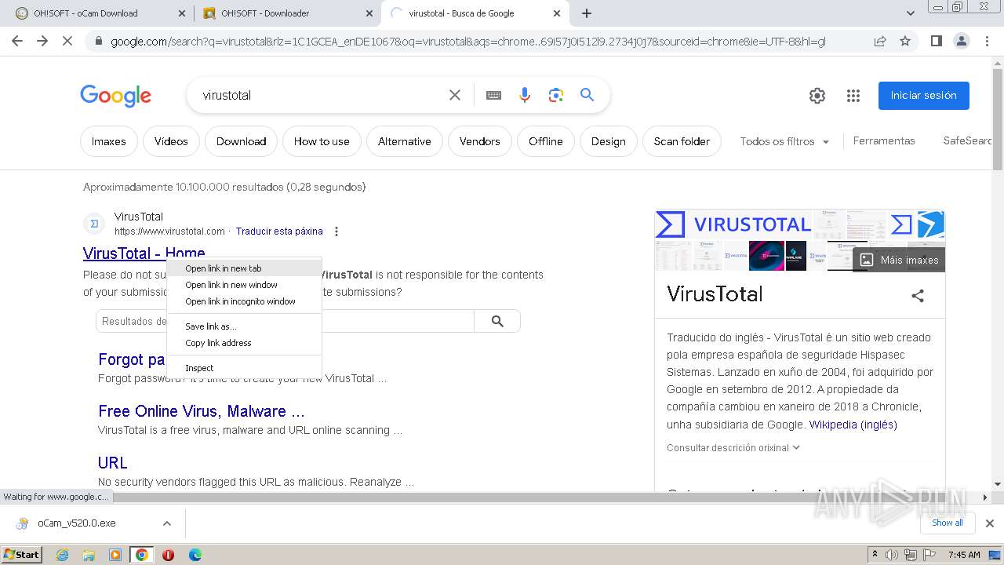1004x565 pixels.
Task: Select Offline filter chip
Action: pyautogui.click(x=546, y=141)
